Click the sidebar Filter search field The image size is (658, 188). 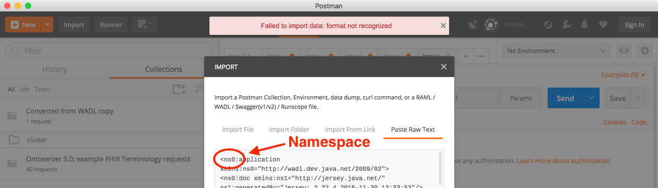click(109, 51)
